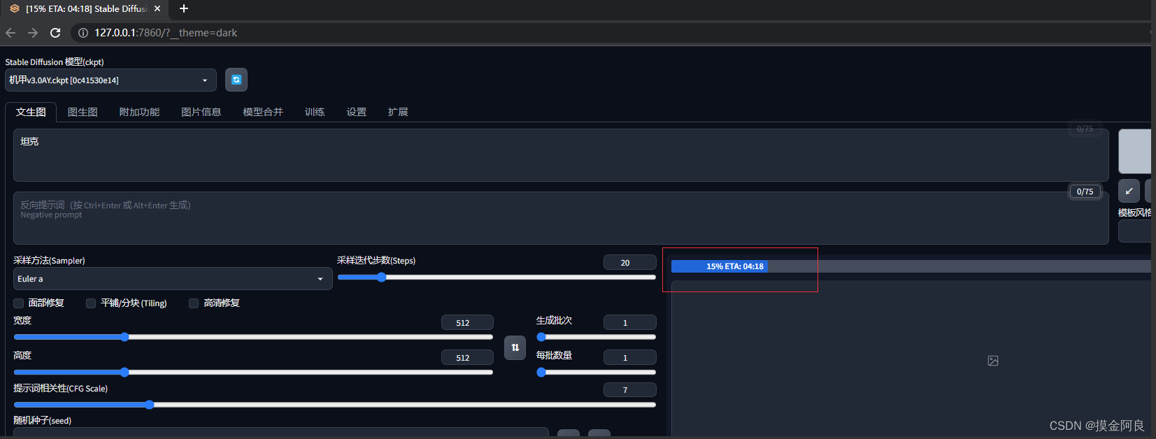This screenshot has height=439, width=1156.
Task: Open the 设置 tab
Action: pos(356,112)
